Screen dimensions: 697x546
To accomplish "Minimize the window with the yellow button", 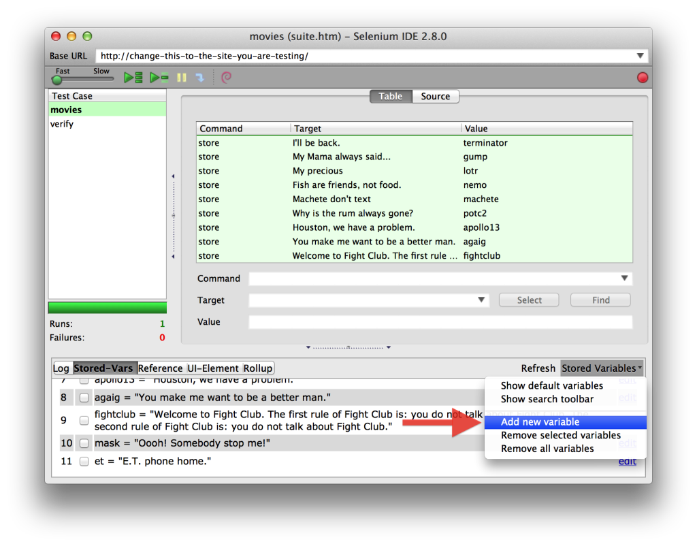I will [x=71, y=37].
